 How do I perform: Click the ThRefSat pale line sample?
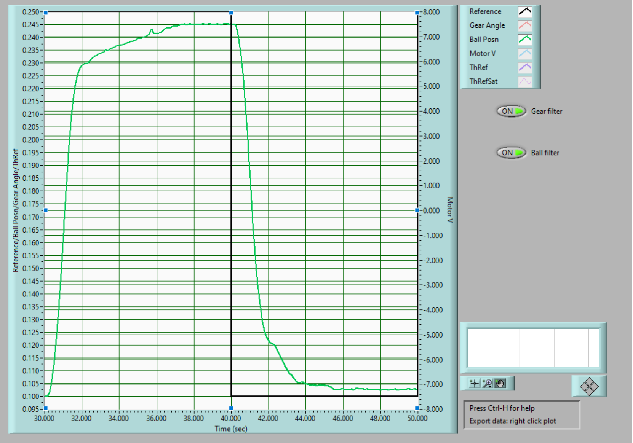coord(525,81)
